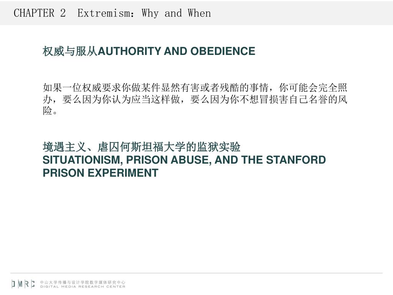Screen dimensions: 393x295
Task: Click the word 'When' in title
Action: coord(200,13)
